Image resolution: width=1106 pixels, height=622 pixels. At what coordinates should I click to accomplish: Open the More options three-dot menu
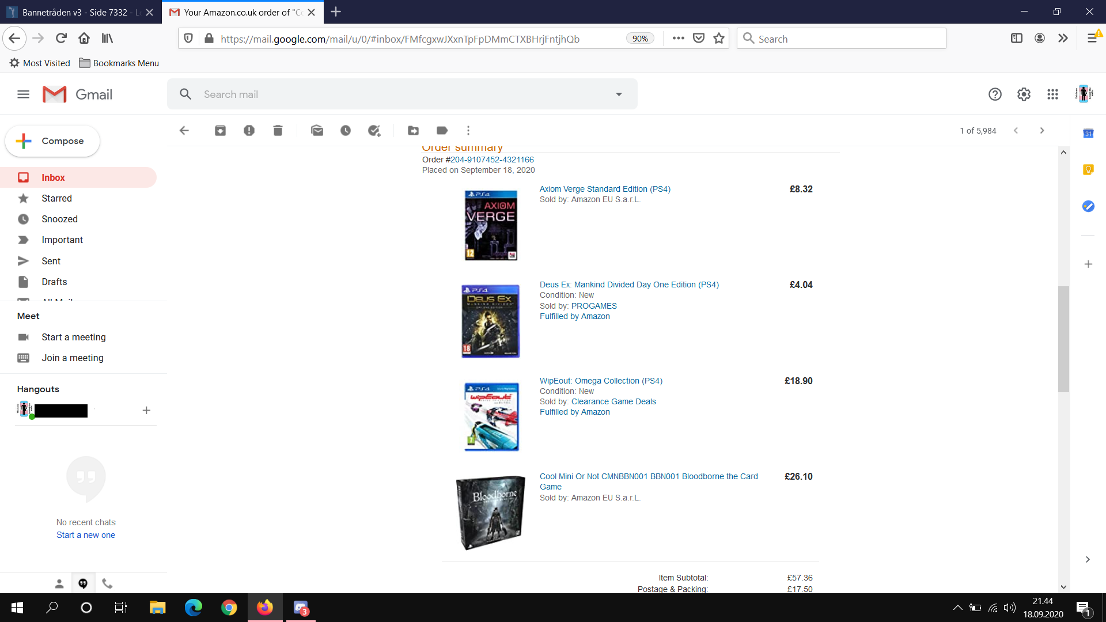click(468, 131)
